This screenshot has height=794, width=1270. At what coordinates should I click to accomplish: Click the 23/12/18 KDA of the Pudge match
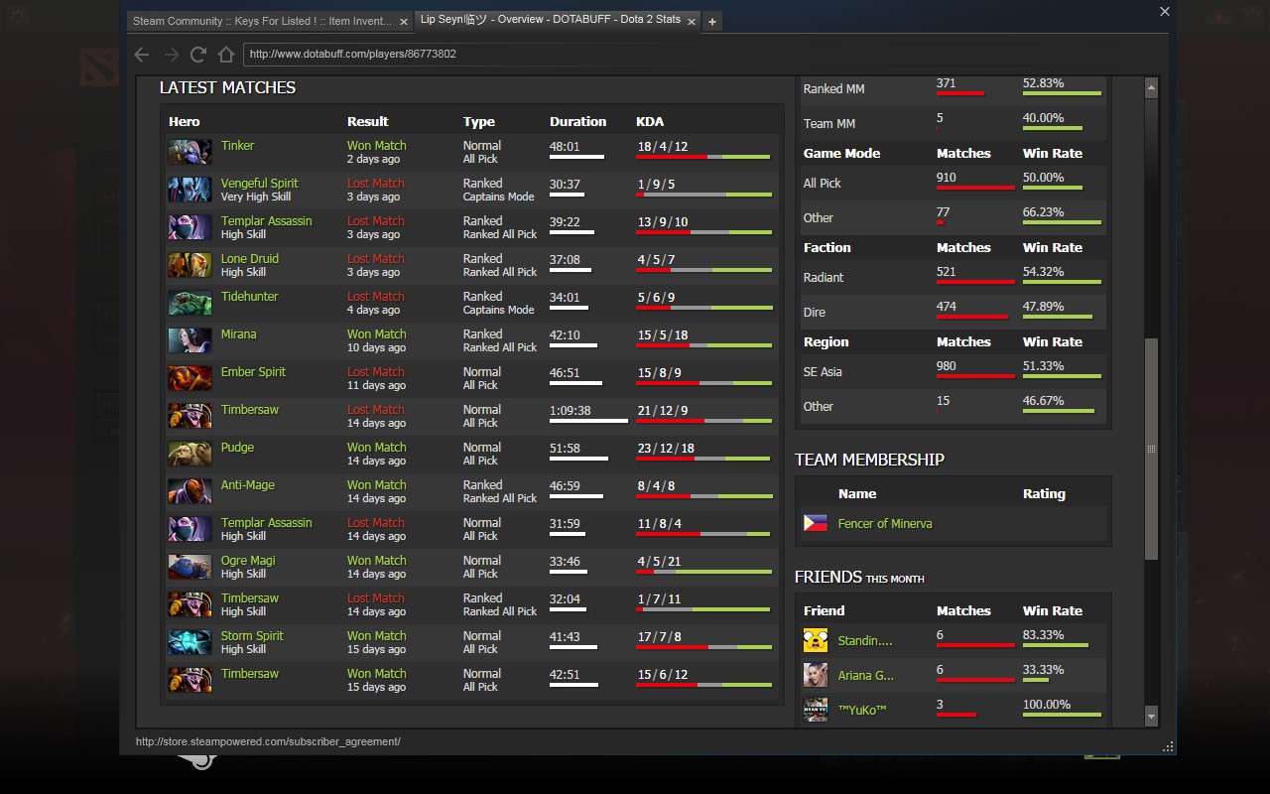(666, 448)
